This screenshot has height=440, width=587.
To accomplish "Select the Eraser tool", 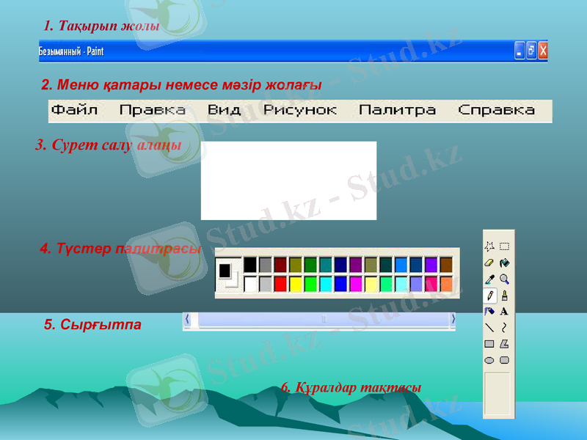I will [488, 264].
